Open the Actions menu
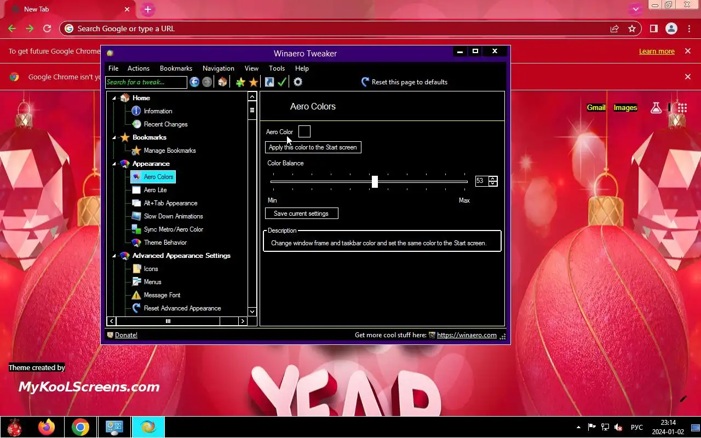The image size is (701, 438). pos(139,68)
